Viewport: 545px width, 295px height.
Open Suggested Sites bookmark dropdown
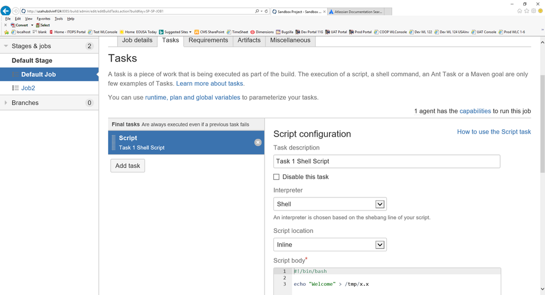[x=175, y=32]
